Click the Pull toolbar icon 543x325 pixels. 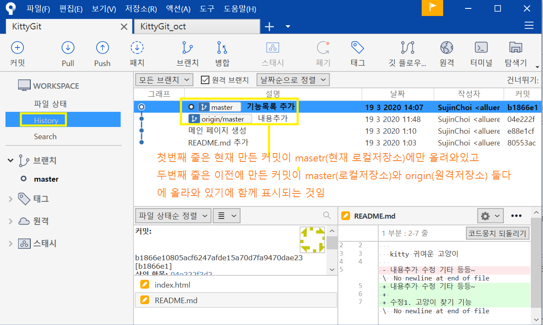click(x=68, y=48)
